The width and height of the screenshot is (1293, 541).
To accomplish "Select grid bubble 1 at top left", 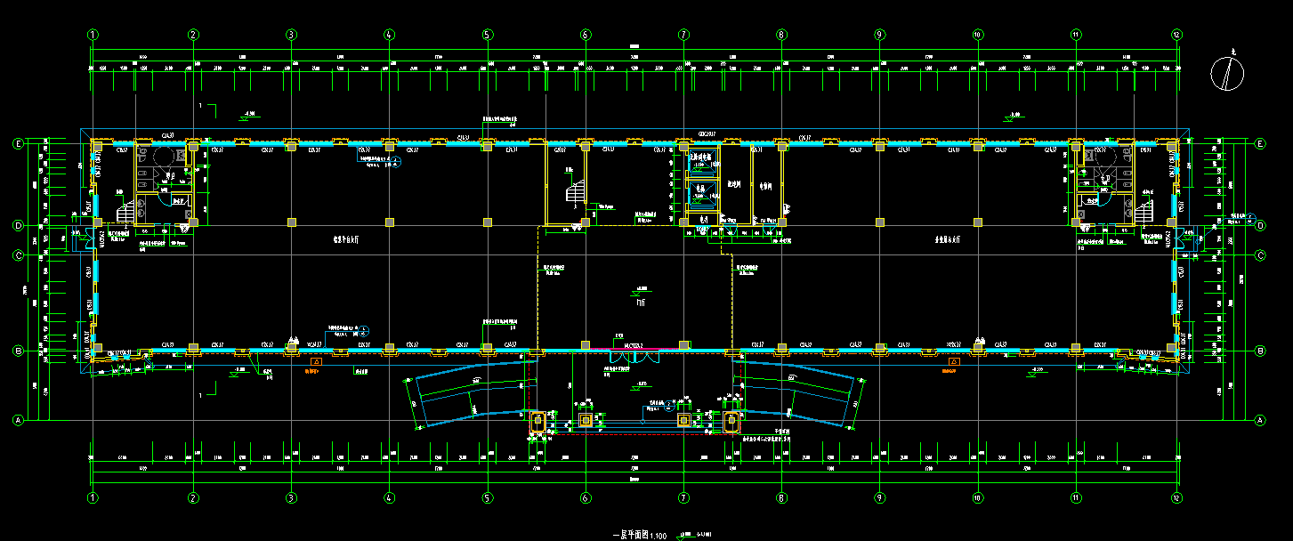I will (x=93, y=35).
